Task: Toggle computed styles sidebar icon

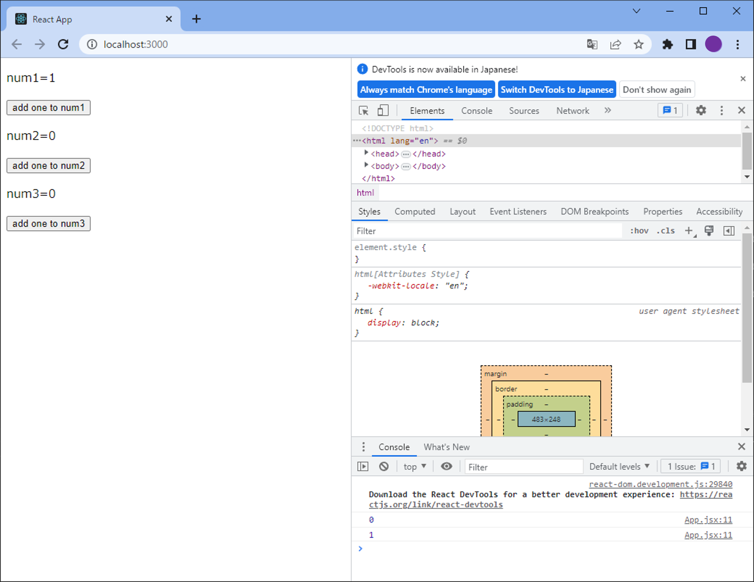Action: click(x=729, y=231)
